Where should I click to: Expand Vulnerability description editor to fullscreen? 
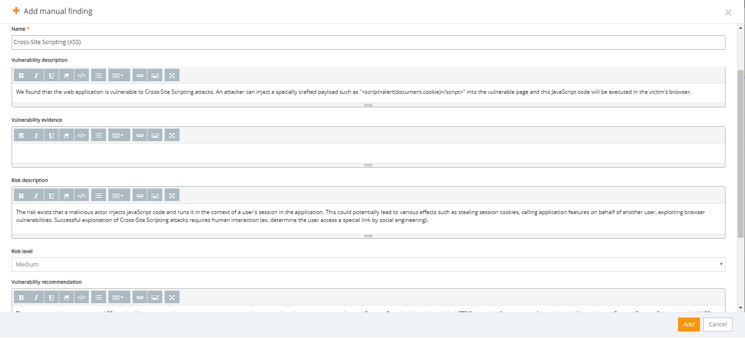pyautogui.click(x=172, y=75)
